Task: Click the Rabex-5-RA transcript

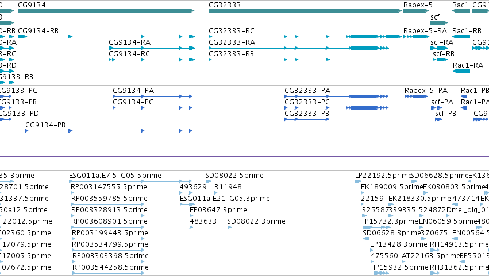Action: [416, 37]
